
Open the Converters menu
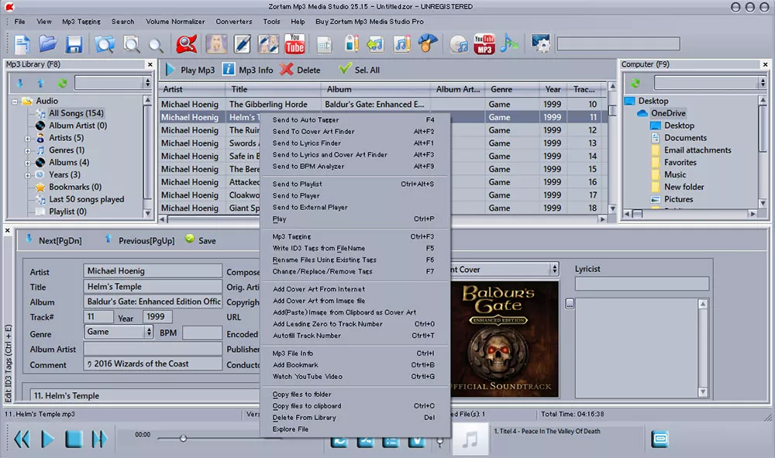click(234, 22)
